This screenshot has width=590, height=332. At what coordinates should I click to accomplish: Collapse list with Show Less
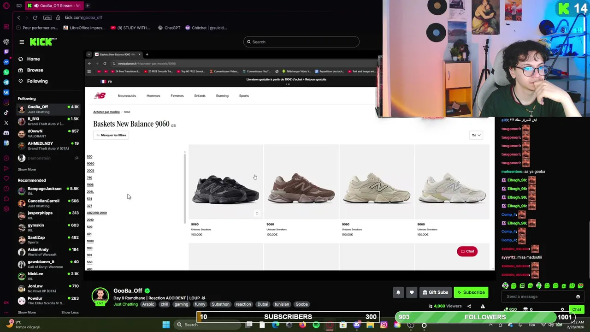[x=70, y=312]
